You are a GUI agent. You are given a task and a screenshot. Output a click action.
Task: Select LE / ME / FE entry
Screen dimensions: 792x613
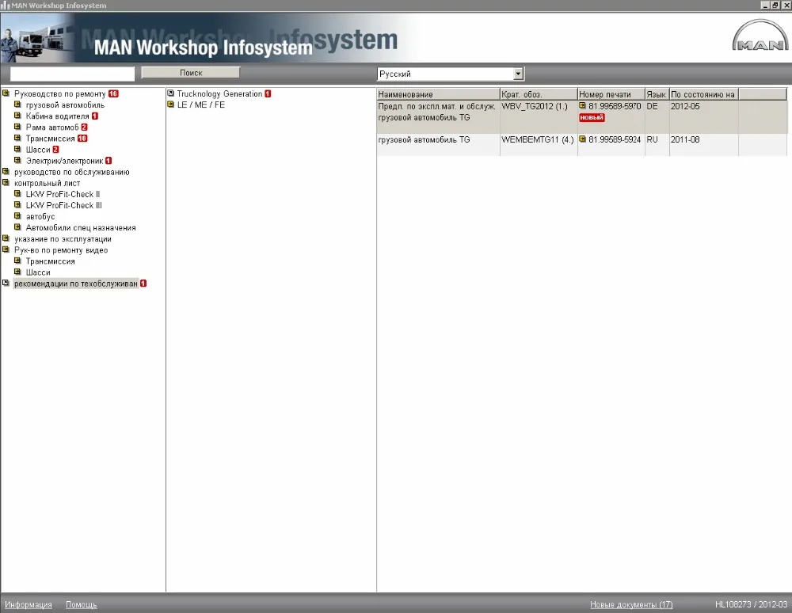pos(200,105)
